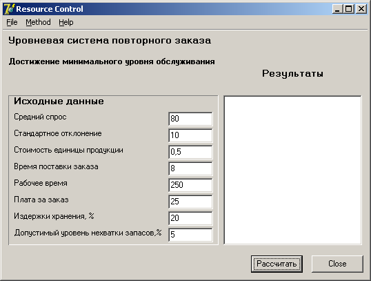Click the Средний спрос label
The width and height of the screenshot is (371, 281).
coord(40,117)
